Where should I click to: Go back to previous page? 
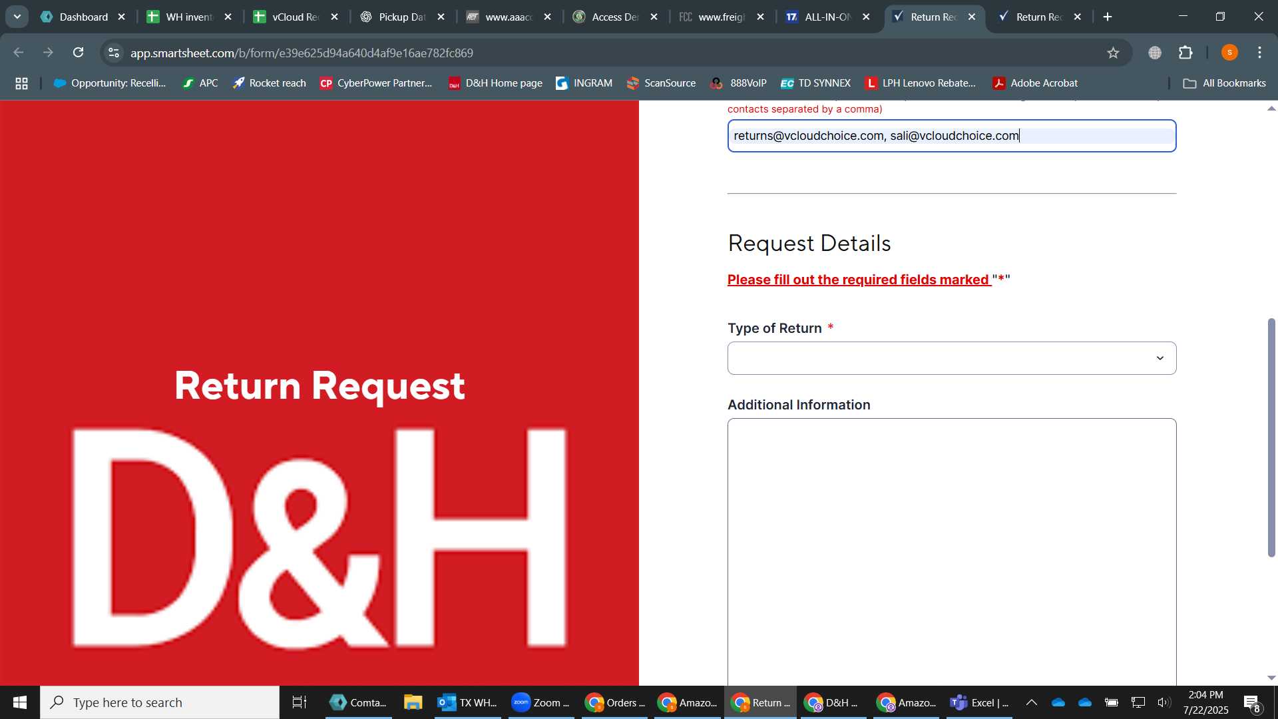[x=19, y=53]
